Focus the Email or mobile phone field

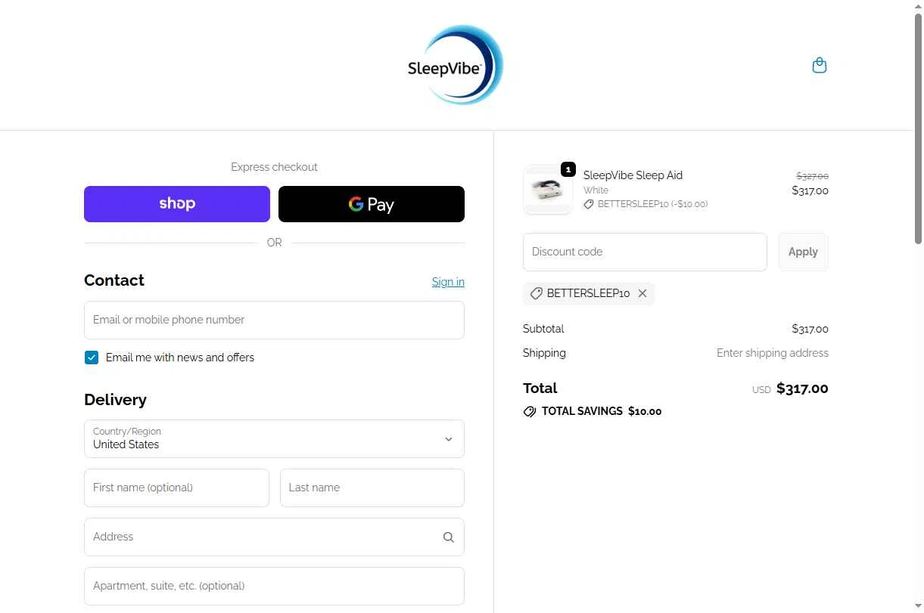click(x=274, y=320)
